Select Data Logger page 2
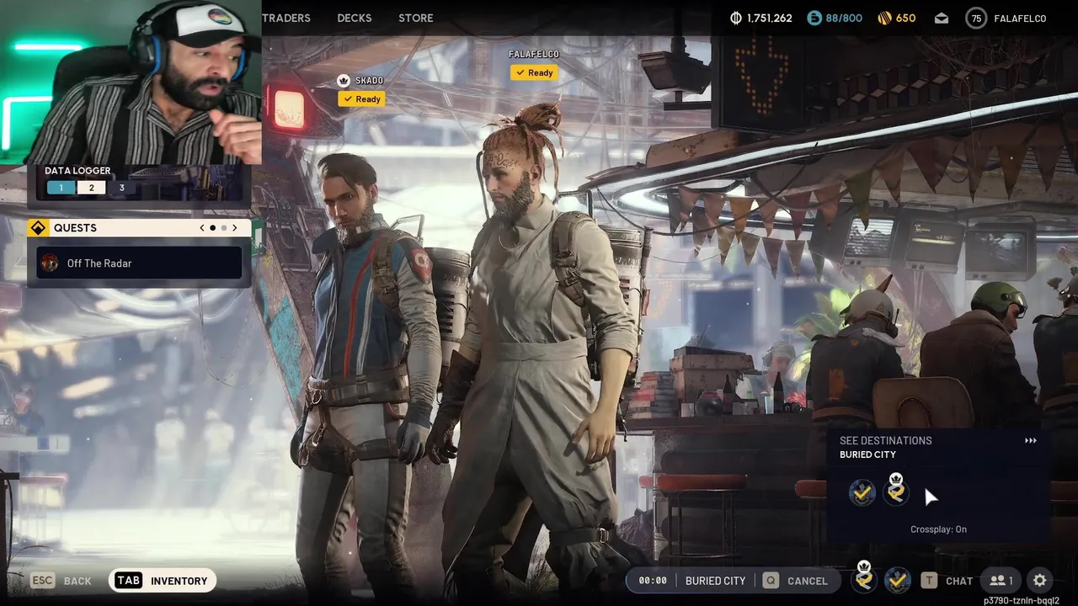This screenshot has height=606, width=1078. (x=91, y=188)
